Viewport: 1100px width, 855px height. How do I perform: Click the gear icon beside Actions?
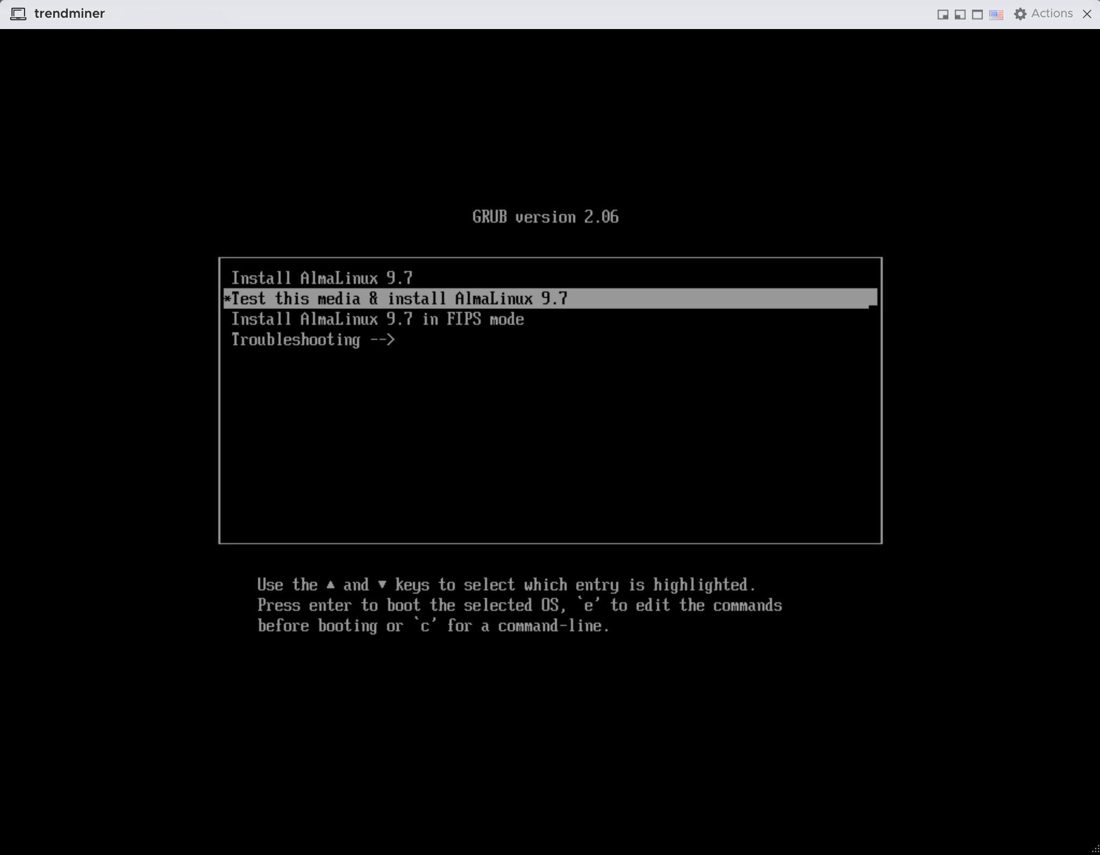point(1019,13)
